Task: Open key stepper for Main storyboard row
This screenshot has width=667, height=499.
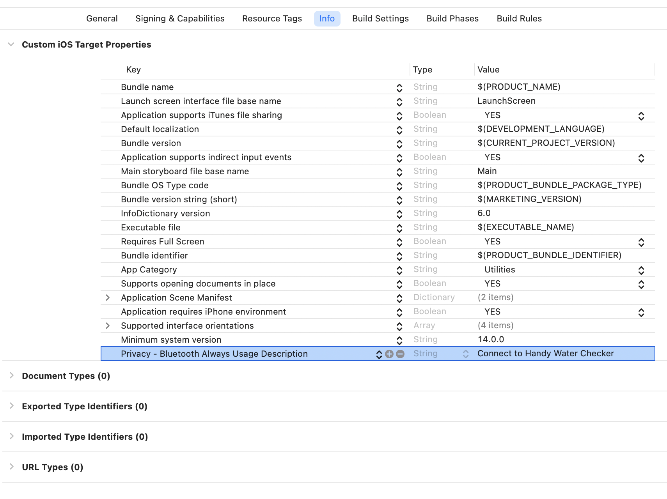Action: [399, 172]
